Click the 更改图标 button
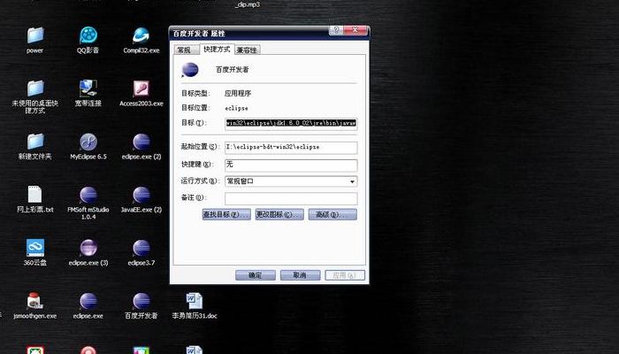Viewport: 619px width, 354px height. [279, 214]
